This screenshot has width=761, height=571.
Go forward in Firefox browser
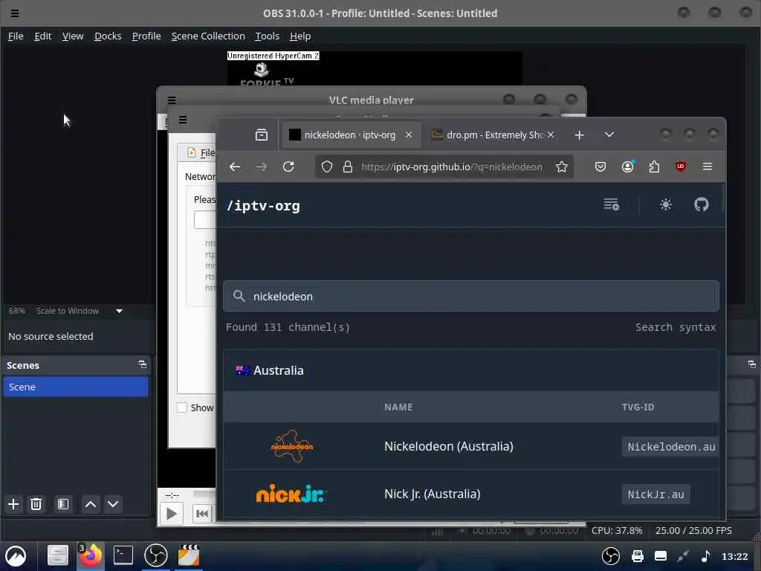261,167
